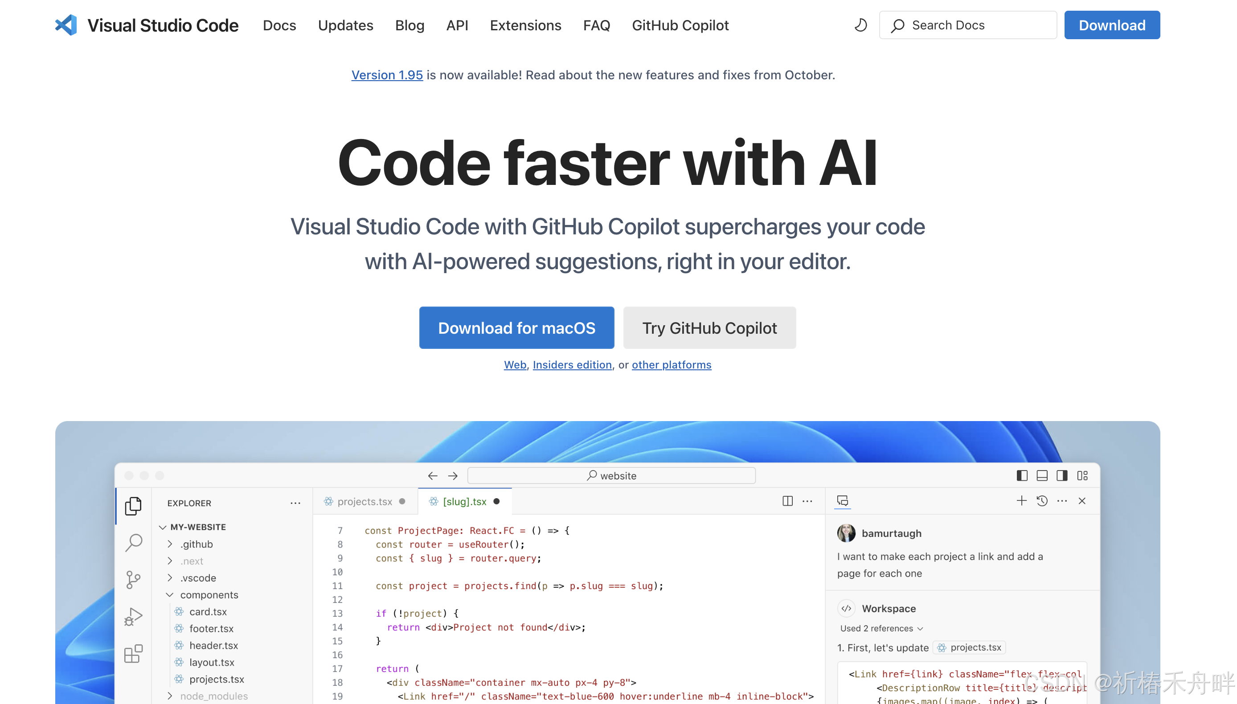The height and width of the screenshot is (704, 1237).
Task: Open Explorer more actions ellipsis
Action: pyautogui.click(x=295, y=503)
